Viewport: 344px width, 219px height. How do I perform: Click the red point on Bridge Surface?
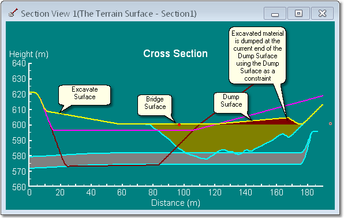coord(179,124)
